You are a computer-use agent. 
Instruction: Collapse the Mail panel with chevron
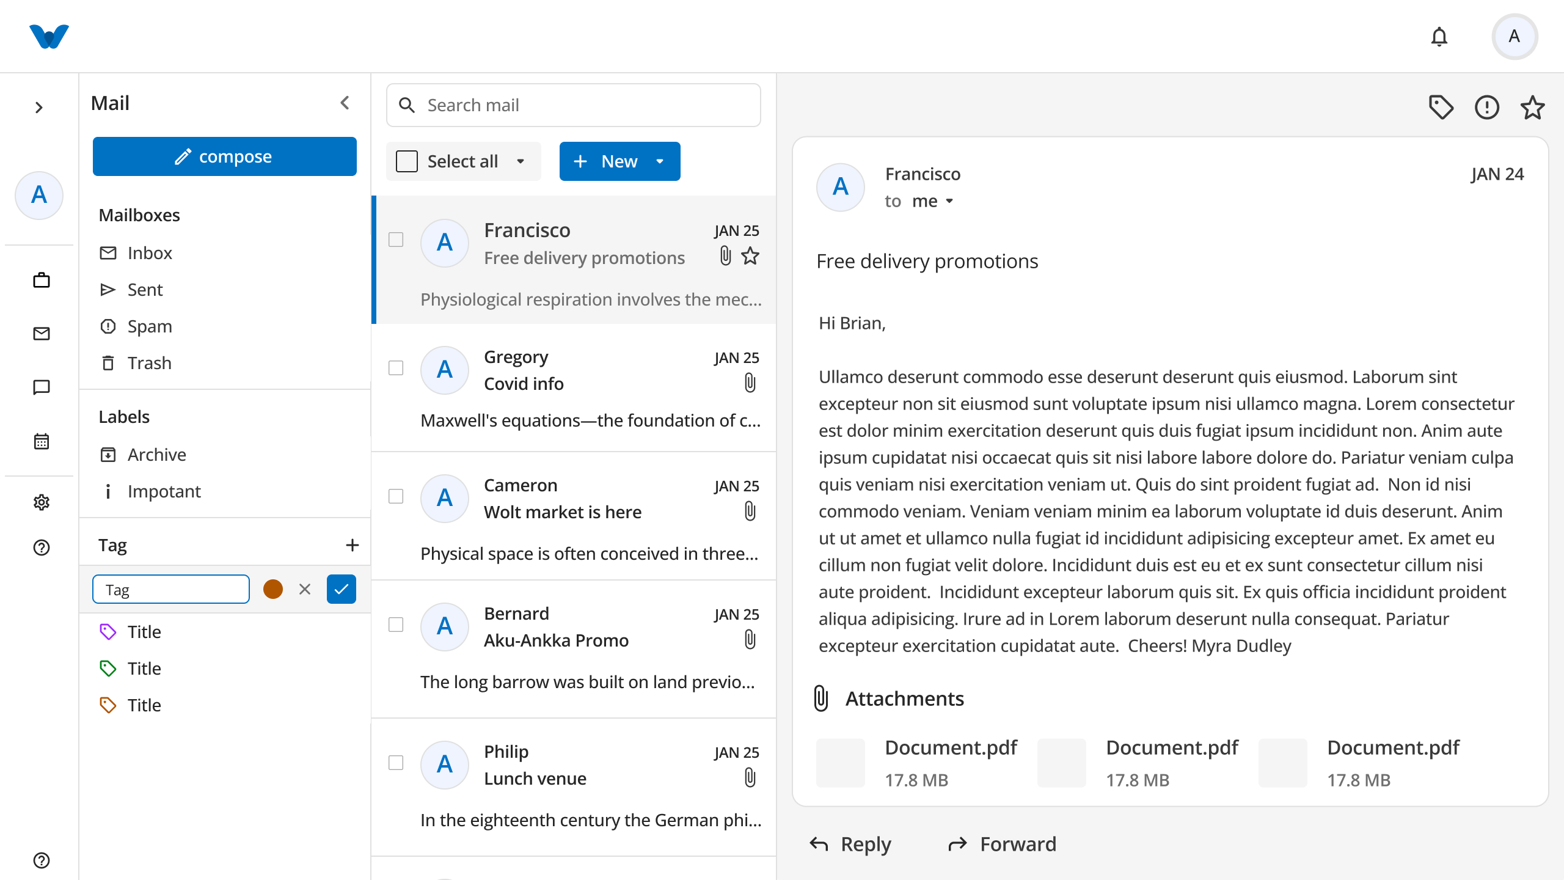(345, 103)
